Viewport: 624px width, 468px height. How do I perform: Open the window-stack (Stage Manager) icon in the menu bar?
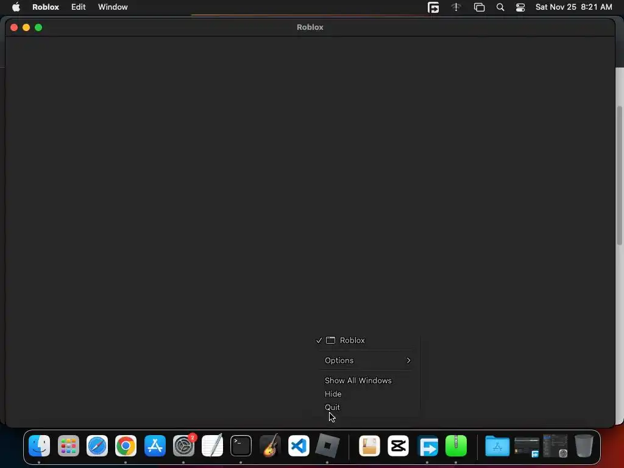pos(479,7)
